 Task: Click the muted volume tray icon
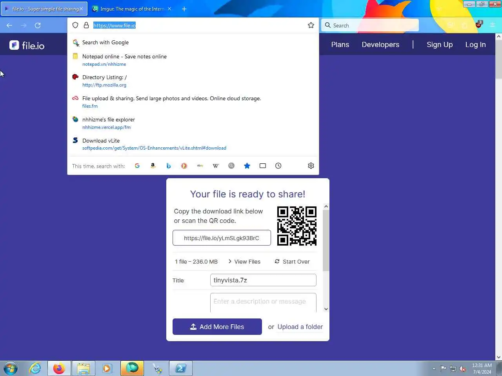pos(463,369)
